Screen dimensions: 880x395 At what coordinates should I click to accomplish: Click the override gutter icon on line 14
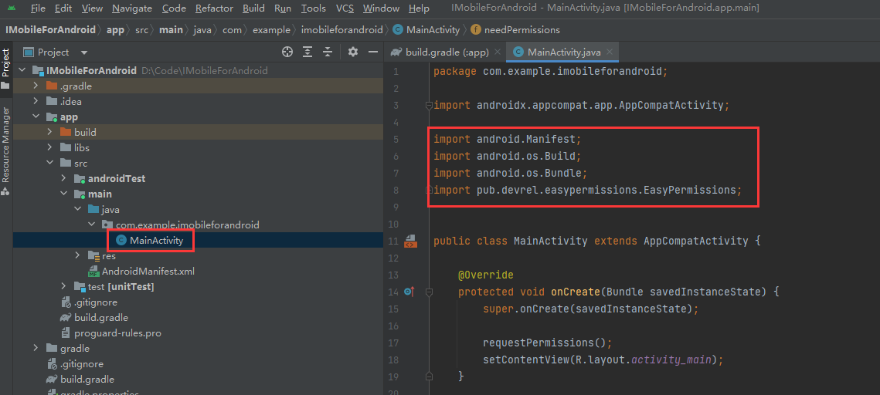tap(409, 292)
